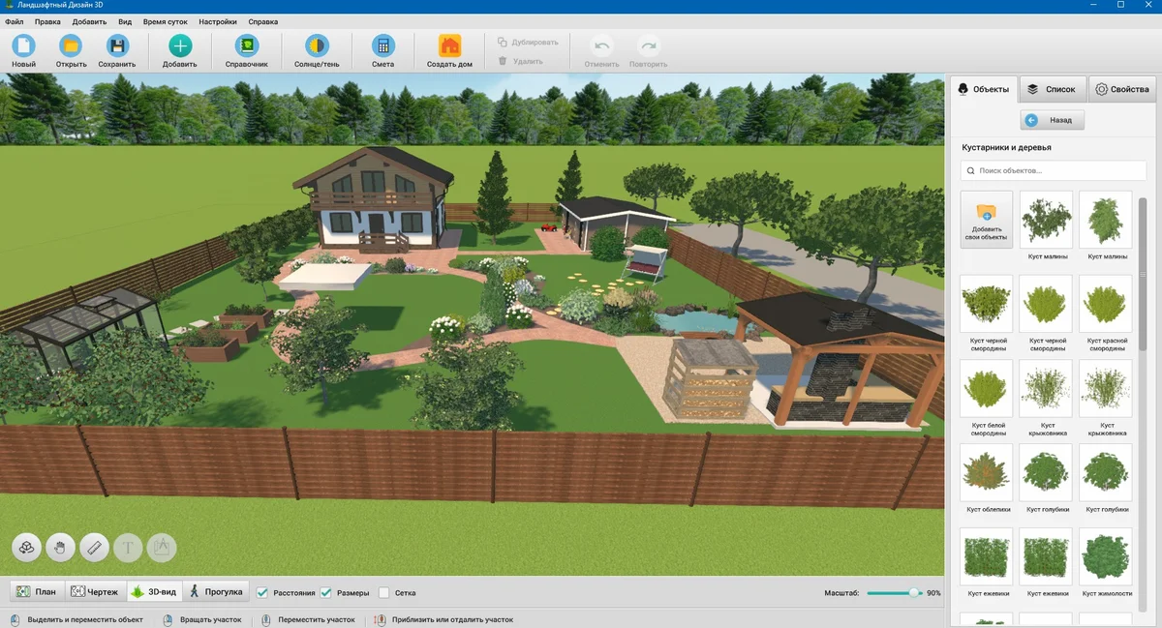Click the Дублировать duplicate command
This screenshot has height=628, width=1162.
point(528,43)
